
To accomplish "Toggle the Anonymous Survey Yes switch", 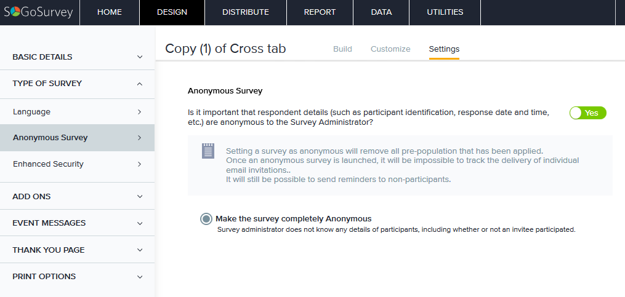I will coord(587,113).
